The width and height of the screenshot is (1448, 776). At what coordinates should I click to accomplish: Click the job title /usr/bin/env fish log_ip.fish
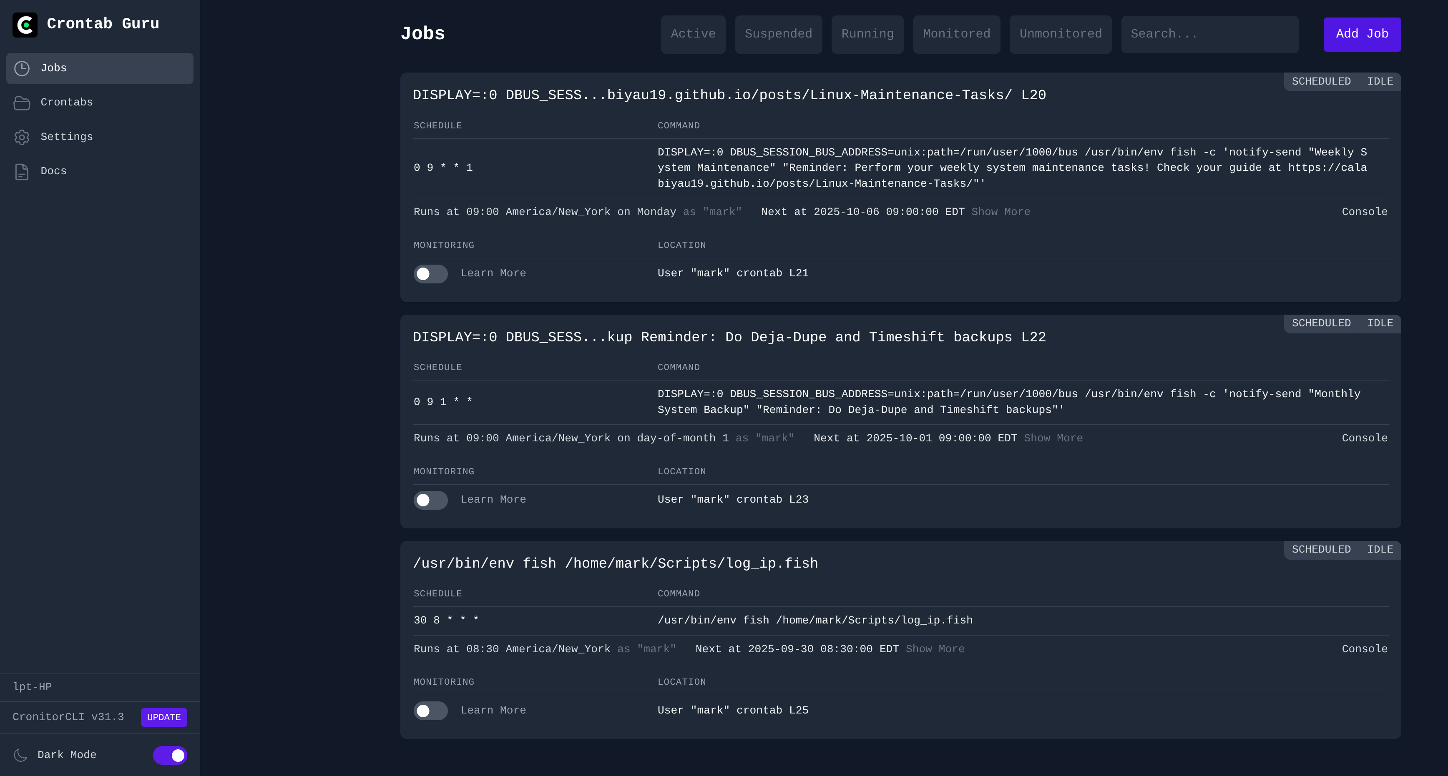(x=616, y=563)
